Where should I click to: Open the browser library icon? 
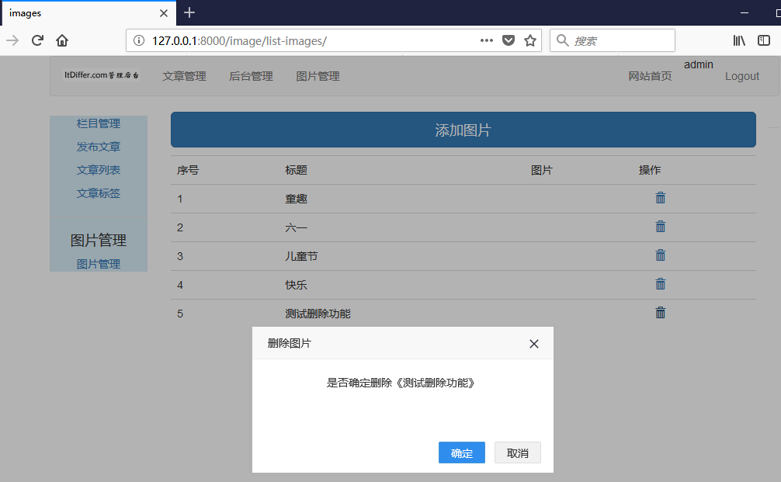click(x=739, y=40)
